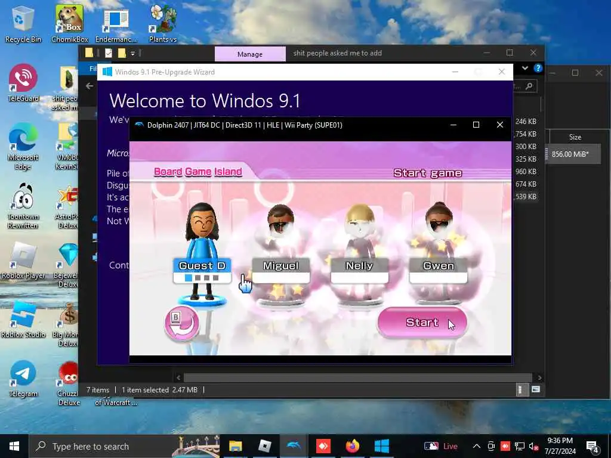Open the red AnyDesk taskbar icon
Viewport: 611px width, 458px height.
[x=323, y=446]
